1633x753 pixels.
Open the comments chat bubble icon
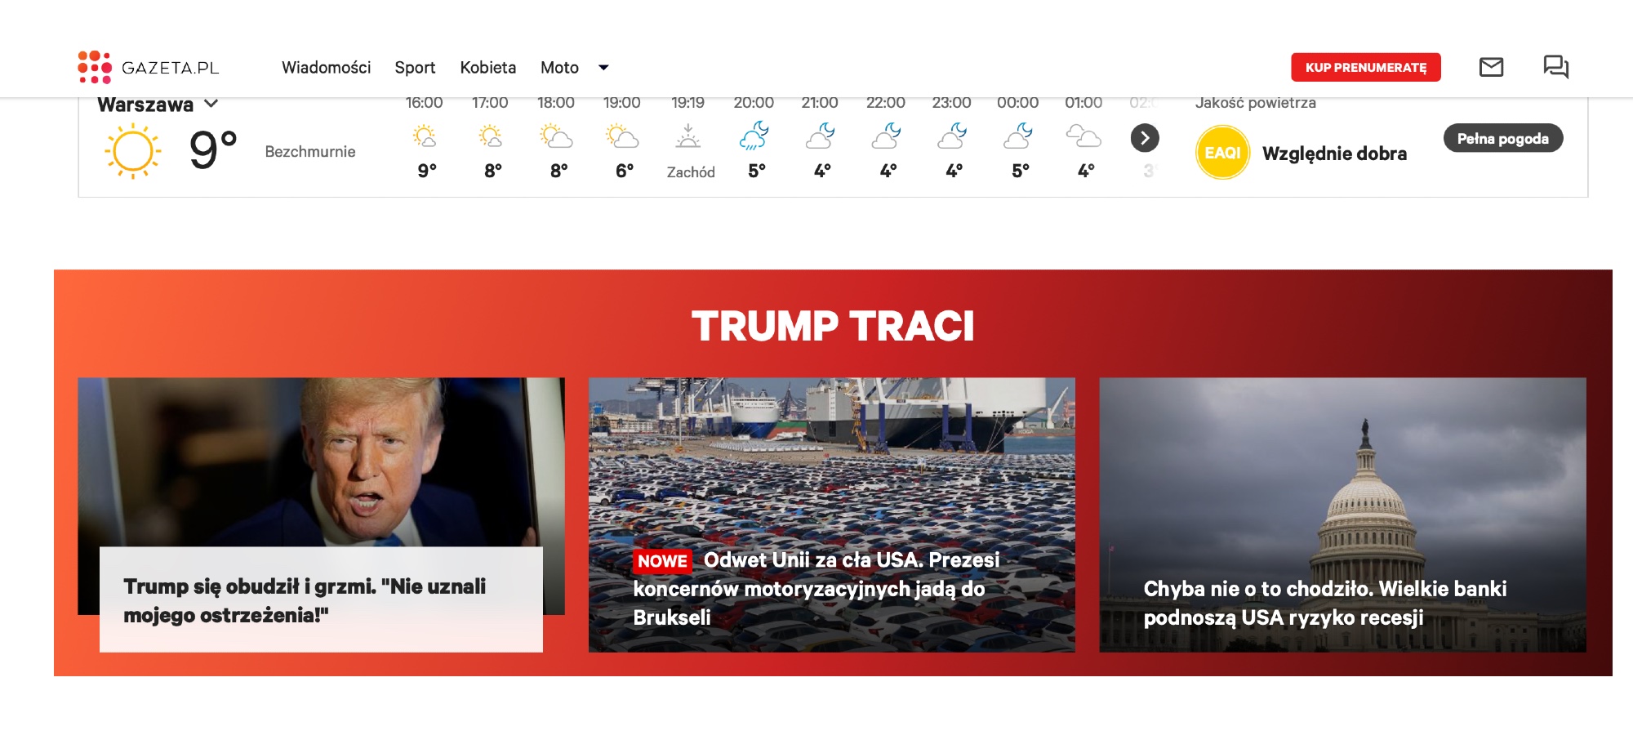coord(1555,67)
